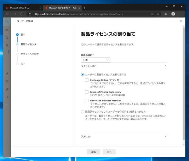Screen dimensions: 189x161
Task: Click the browser forward arrow
Action: coord(15,14)
